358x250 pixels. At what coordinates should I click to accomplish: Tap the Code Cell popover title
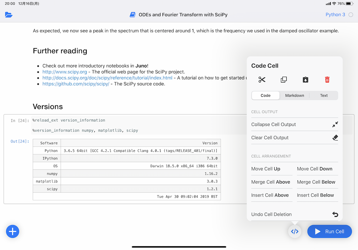coord(265,66)
